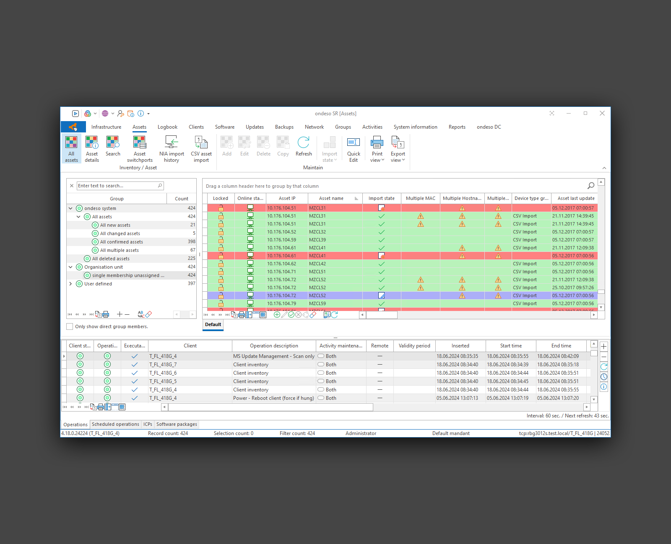Clear group search with X button
This screenshot has height=544, width=671.
72,186
